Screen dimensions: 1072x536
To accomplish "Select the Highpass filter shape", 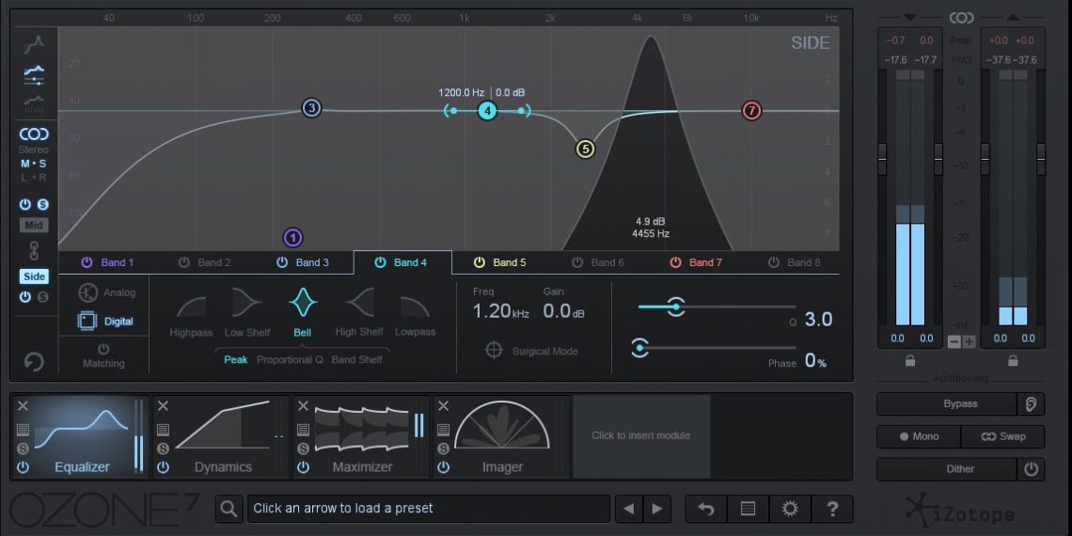I will pos(191,307).
